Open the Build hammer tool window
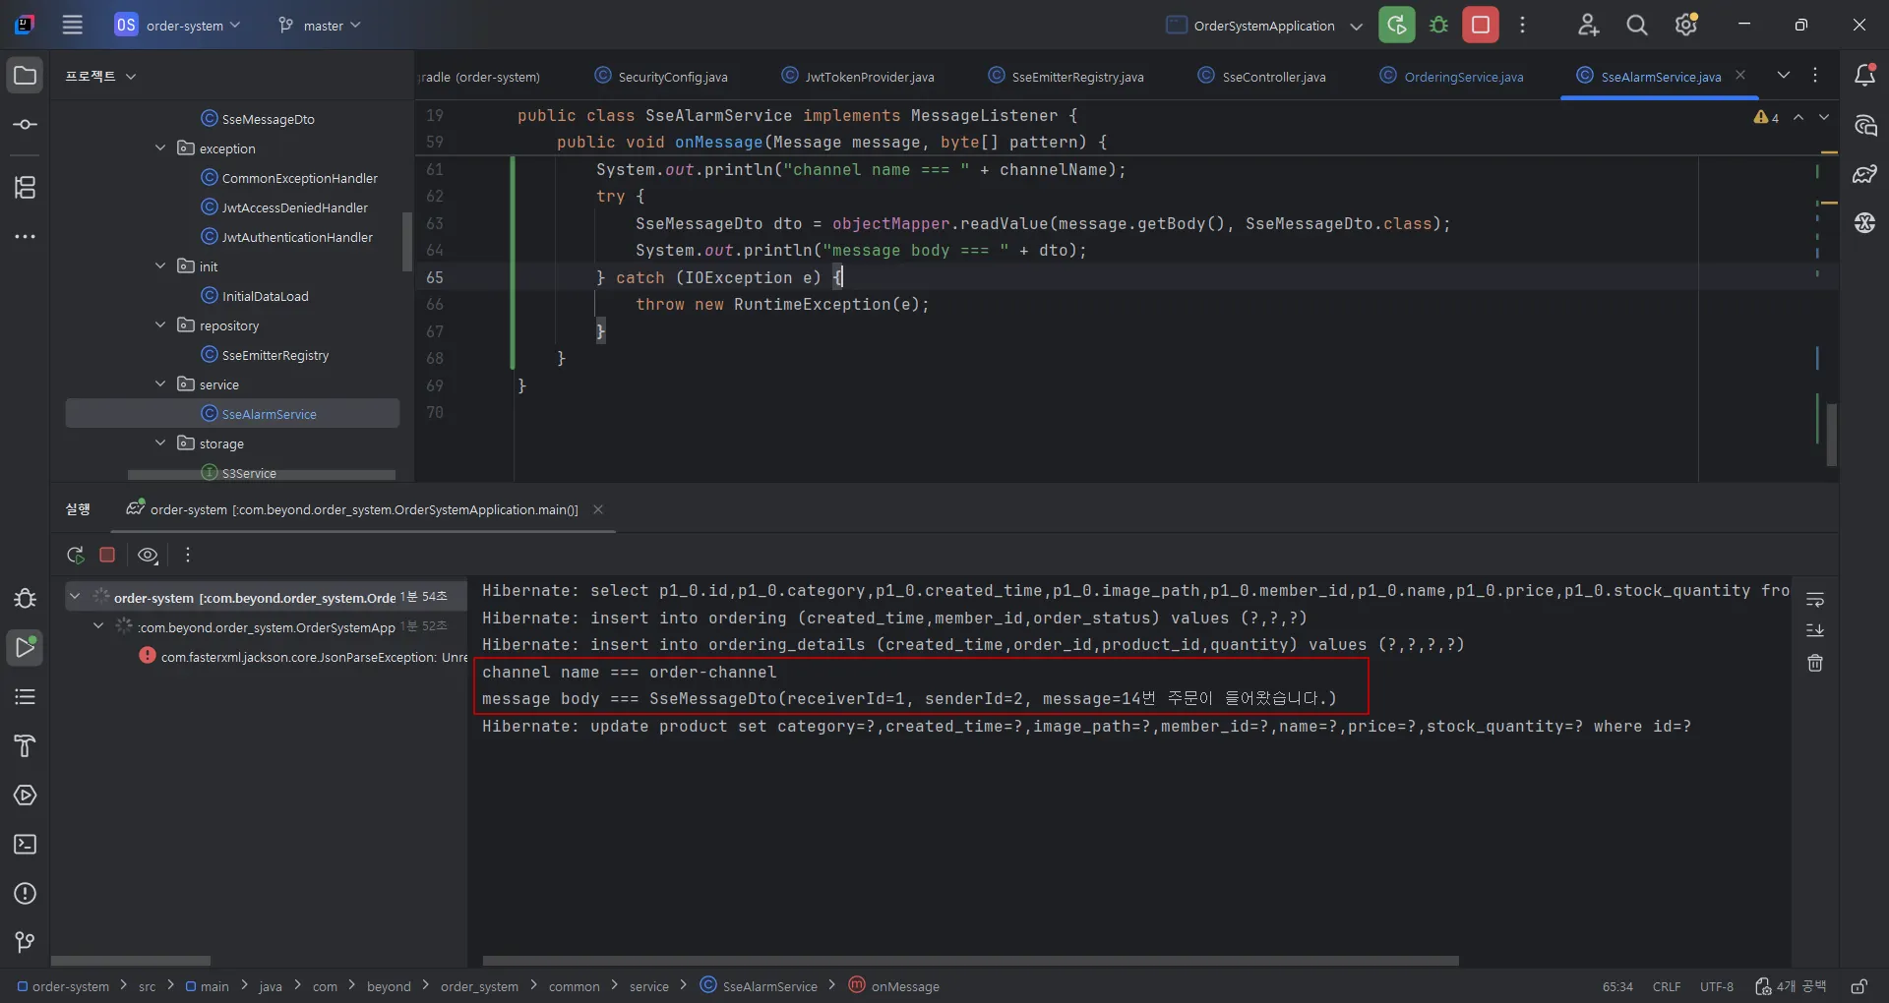 pyautogui.click(x=26, y=746)
